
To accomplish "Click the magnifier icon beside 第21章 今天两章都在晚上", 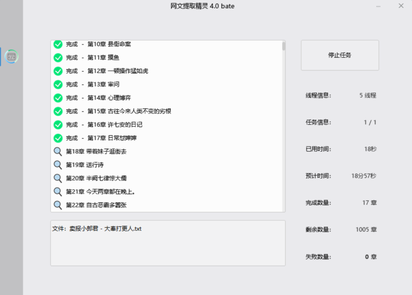I will (x=58, y=192).
